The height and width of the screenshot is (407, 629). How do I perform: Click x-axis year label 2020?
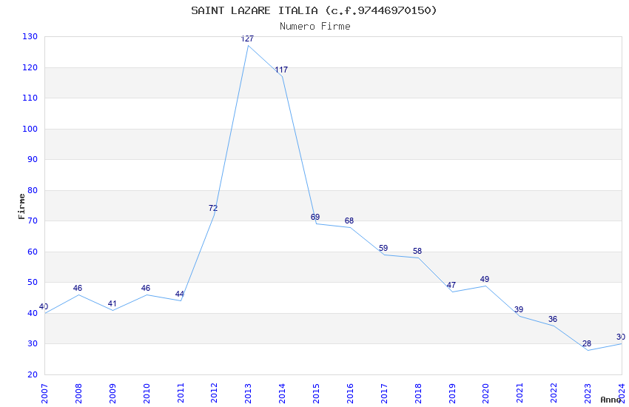485,394
